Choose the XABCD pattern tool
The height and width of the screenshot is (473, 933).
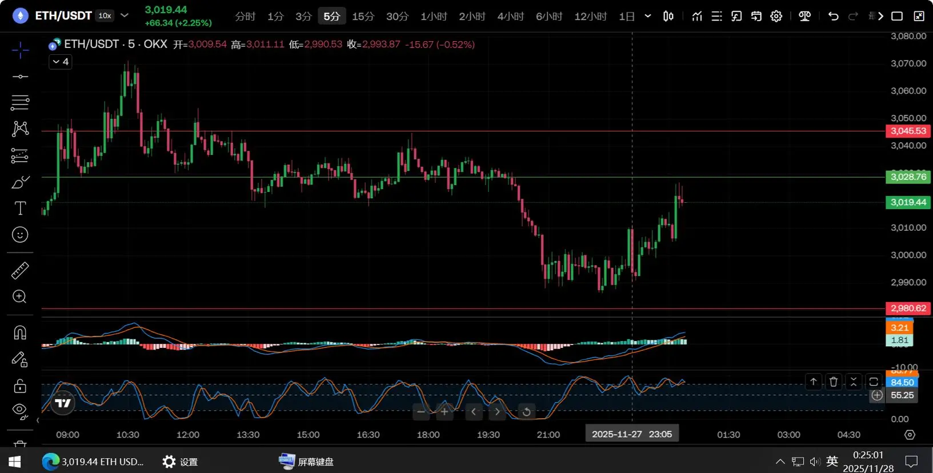point(20,129)
